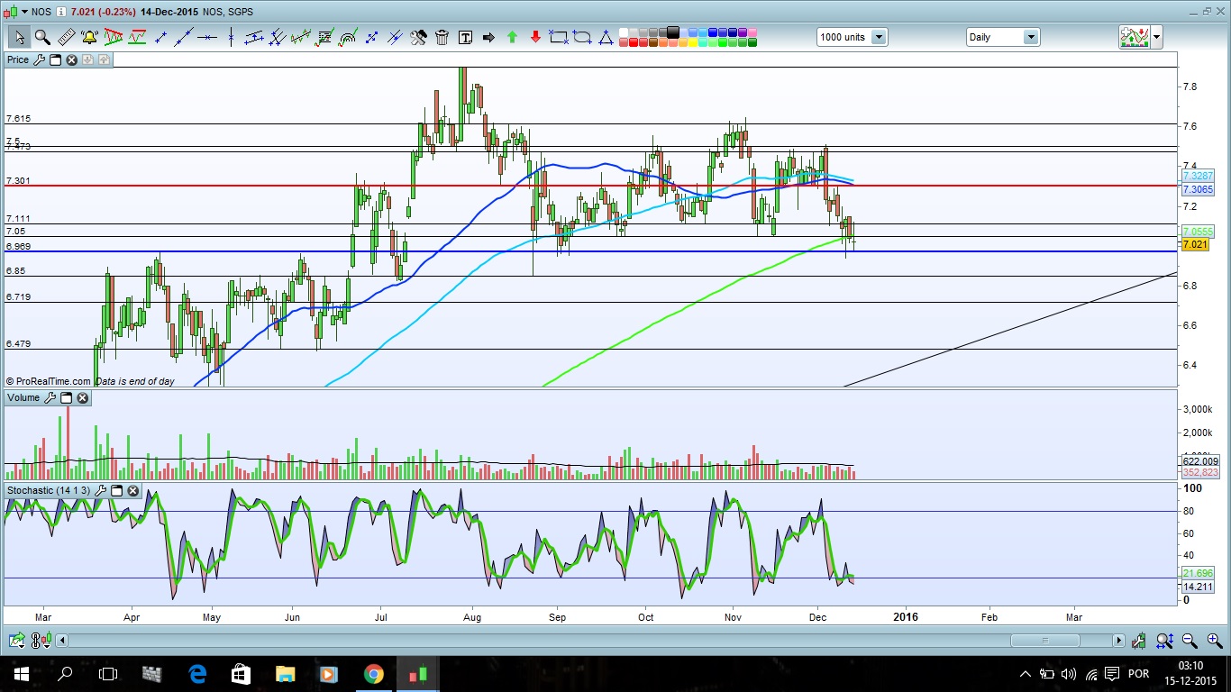Viewport: 1231px width, 692px height.
Task: Open Stochastic indicator wrench settings
Action: [102, 491]
